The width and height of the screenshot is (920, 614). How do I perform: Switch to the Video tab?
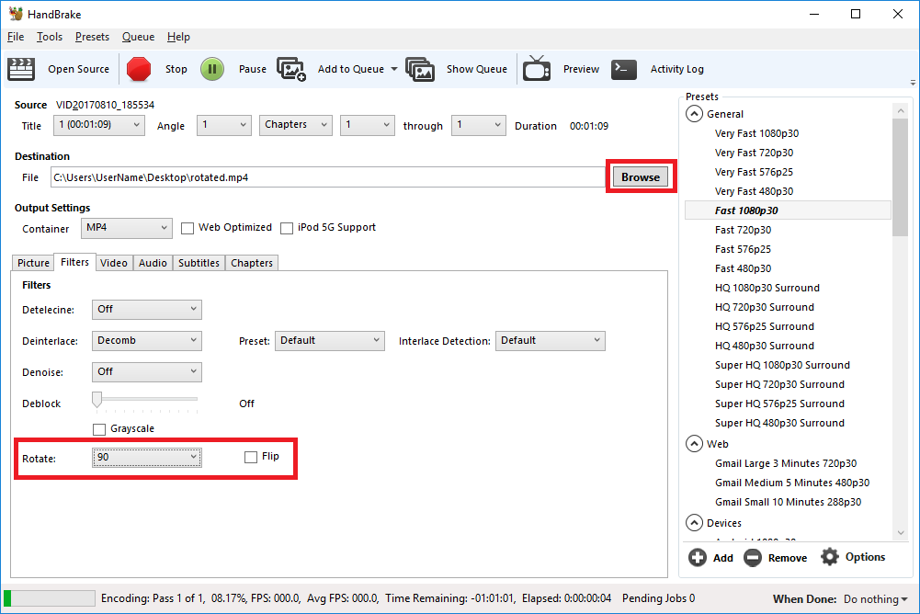click(x=114, y=263)
